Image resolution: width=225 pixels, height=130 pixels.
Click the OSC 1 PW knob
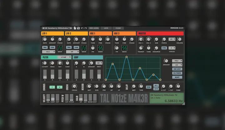point(93,48)
